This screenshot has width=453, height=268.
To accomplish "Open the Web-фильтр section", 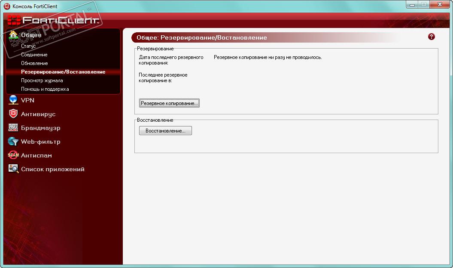I will 41,142.
